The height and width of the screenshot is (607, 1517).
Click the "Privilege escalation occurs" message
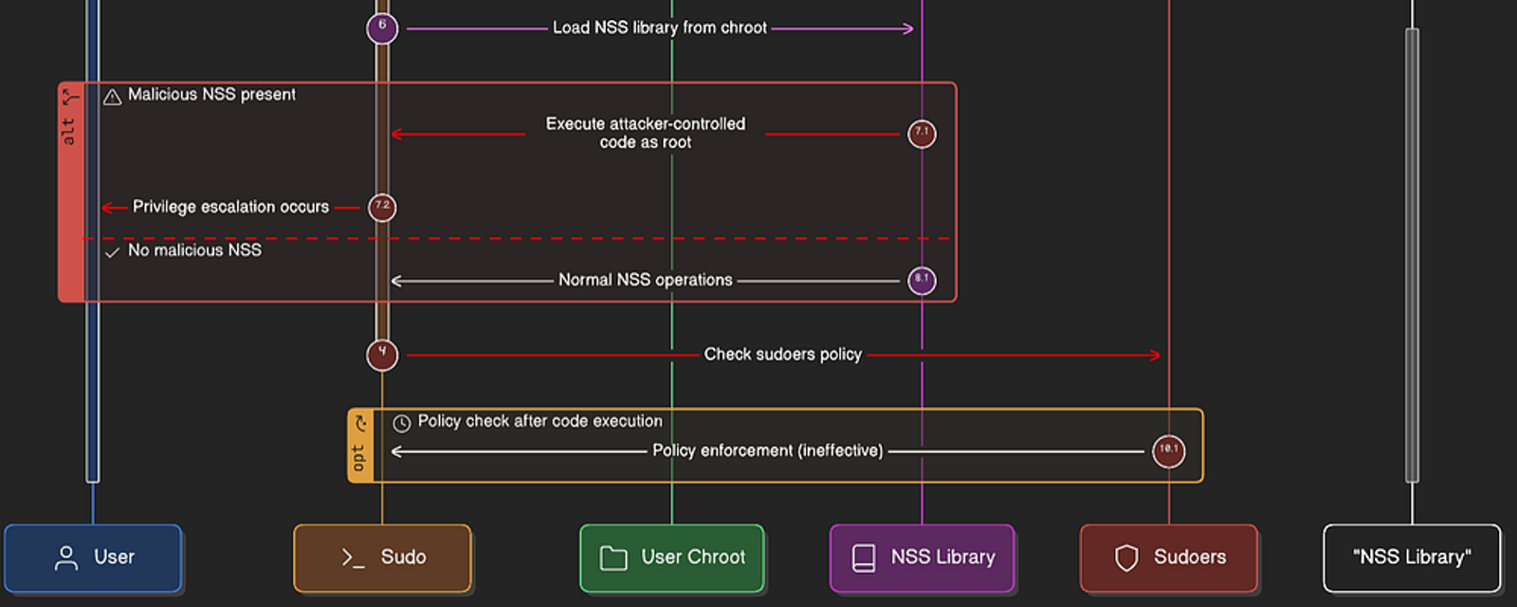coord(230,207)
